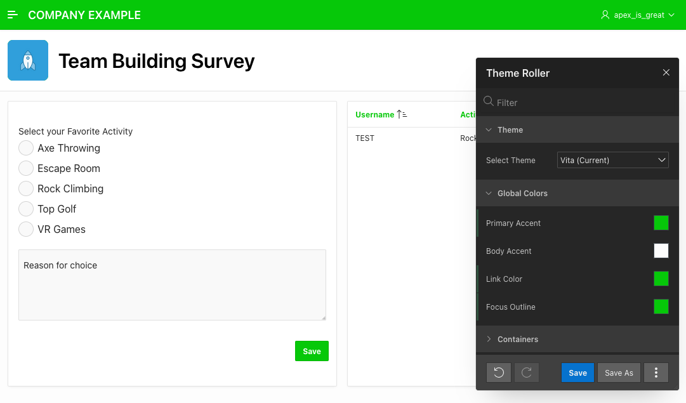This screenshot has height=403, width=686.
Task: Undo the last theme change
Action: pos(499,373)
